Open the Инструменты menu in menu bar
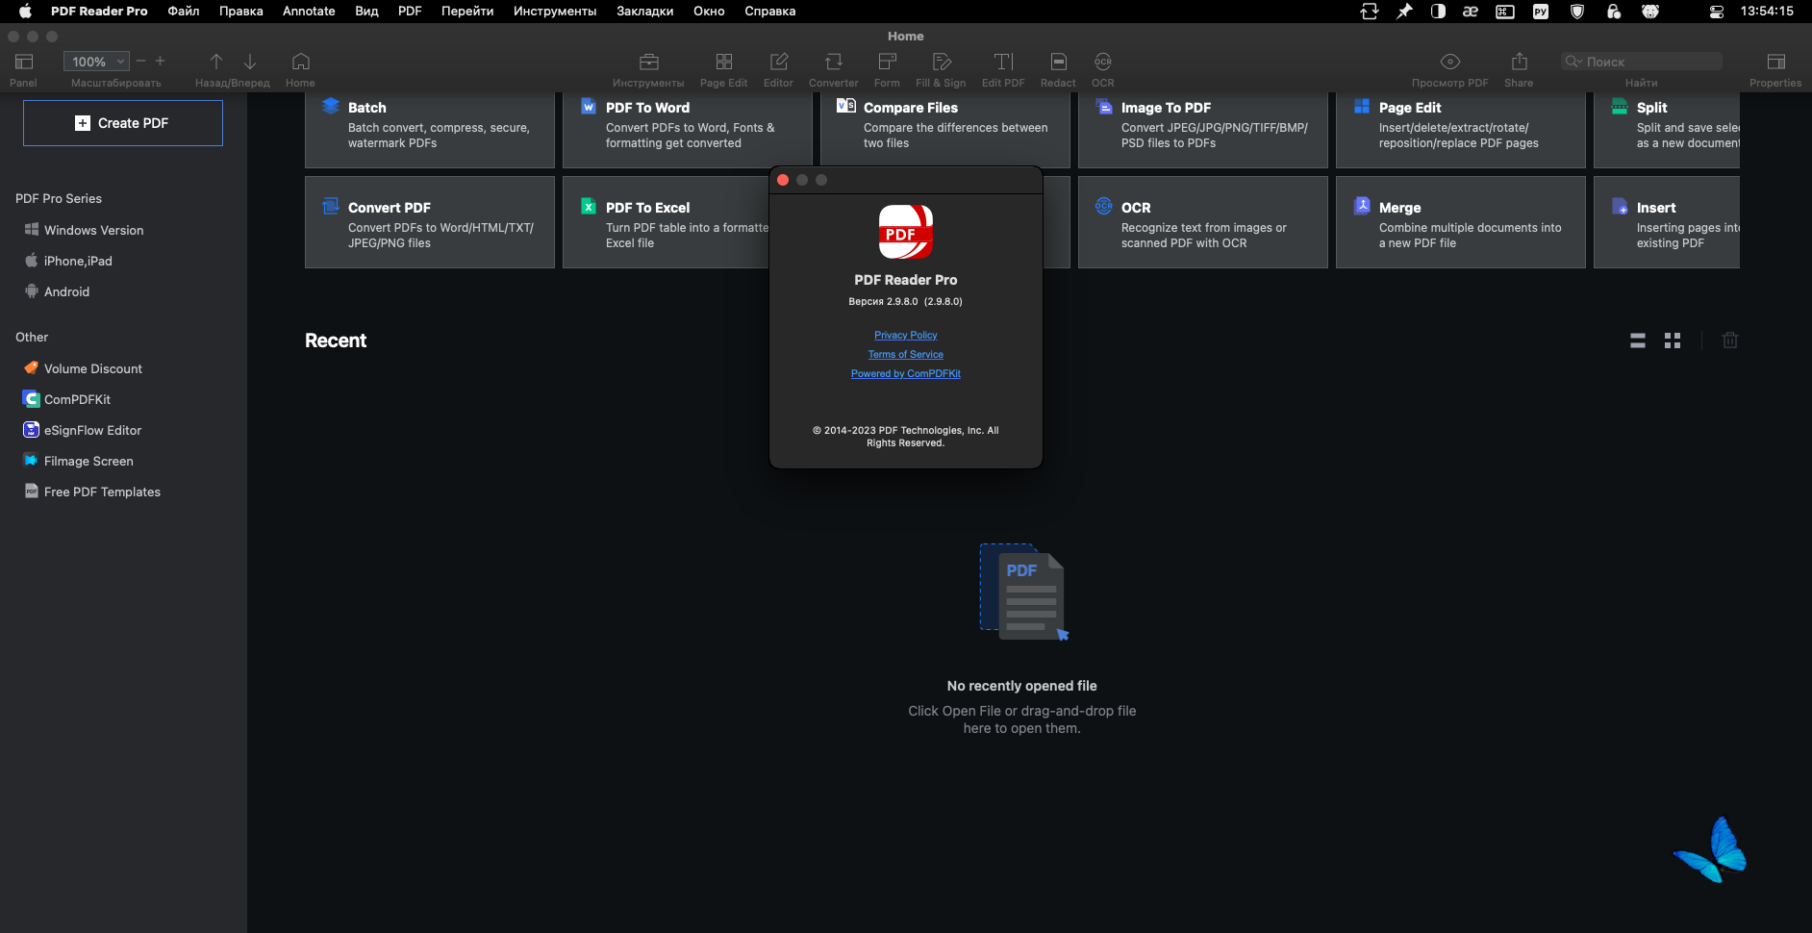The image size is (1812, 933). [x=555, y=12]
